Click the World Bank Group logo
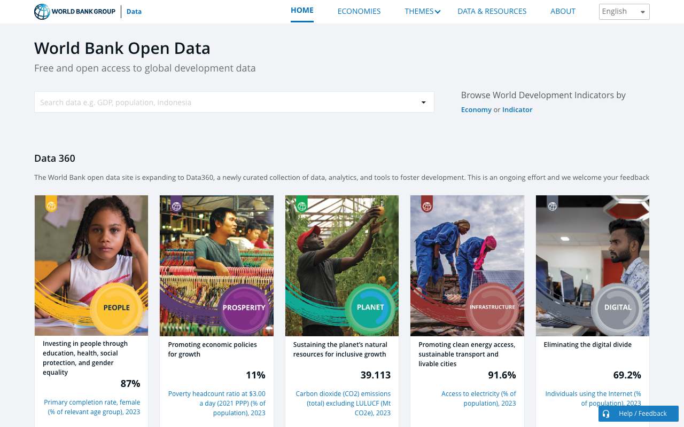Screen dimensions: 684x427 click(x=75, y=11)
